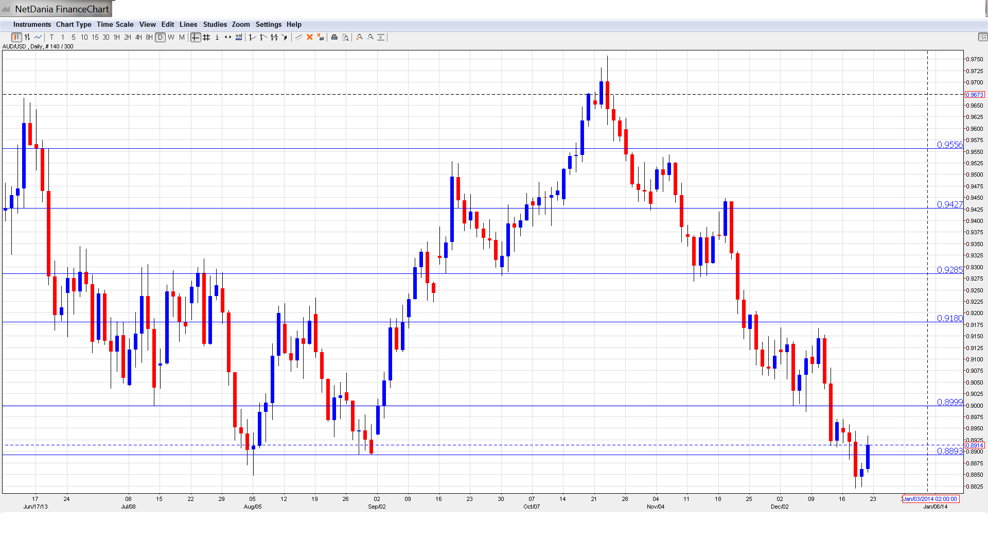
Task: Click the delete selected line X icon
Action: pyautogui.click(x=310, y=37)
